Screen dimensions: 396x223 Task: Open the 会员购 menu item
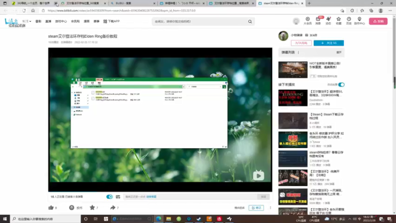tap(75, 21)
